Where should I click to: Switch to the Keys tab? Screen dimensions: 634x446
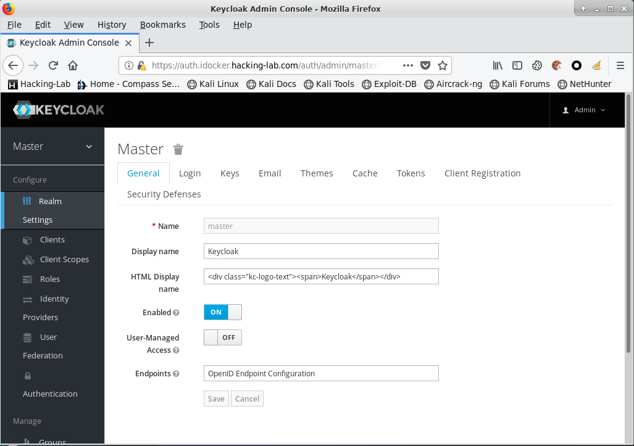coord(230,173)
